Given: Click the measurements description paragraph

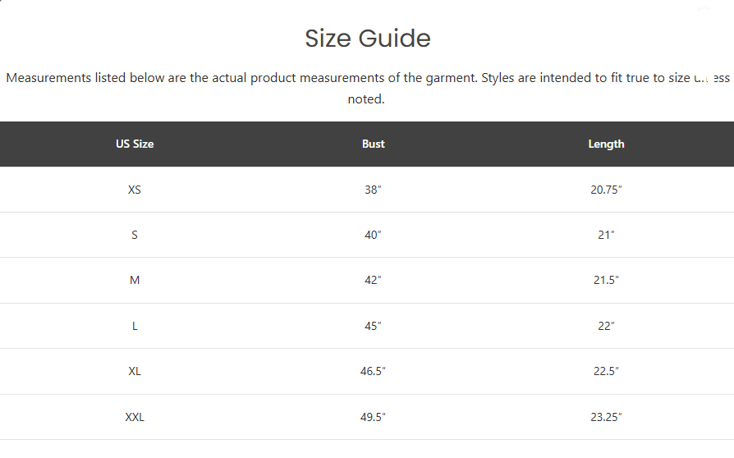Looking at the screenshot, I should [368, 88].
